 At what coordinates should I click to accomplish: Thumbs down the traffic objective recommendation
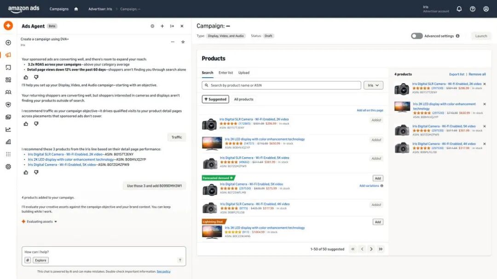[36, 124]
